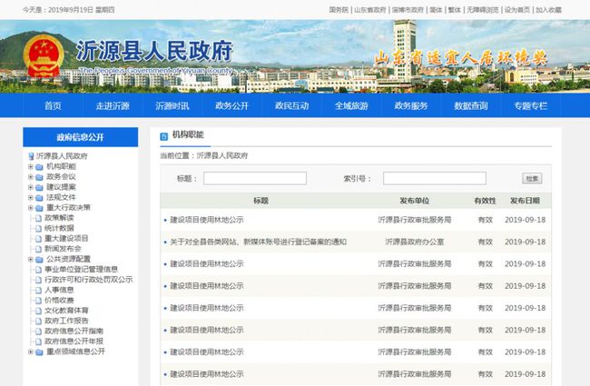
Task: Click the 重大建设项目 page icon
Action: click(38, 239)
